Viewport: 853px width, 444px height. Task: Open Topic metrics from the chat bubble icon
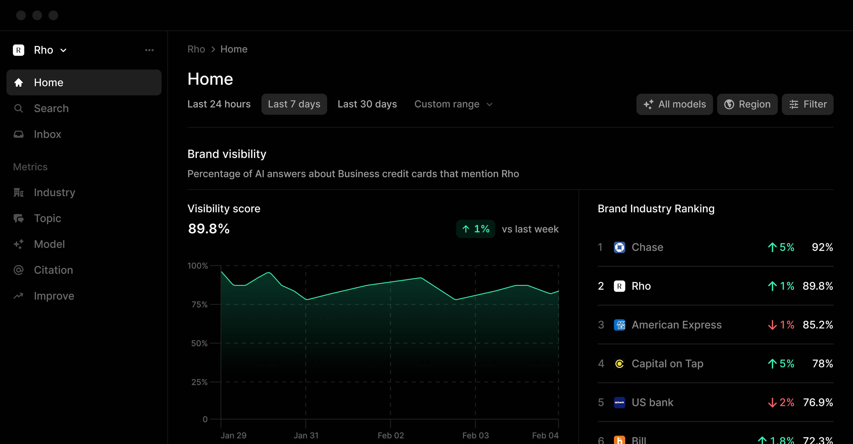point(19,218)
